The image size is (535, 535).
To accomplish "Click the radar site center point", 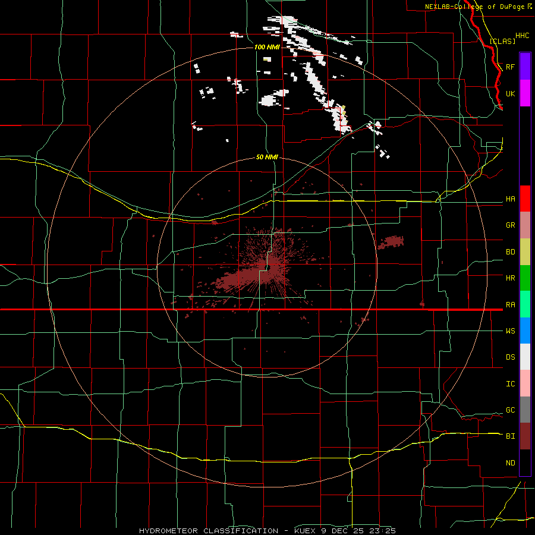I will tap(268, 267).
